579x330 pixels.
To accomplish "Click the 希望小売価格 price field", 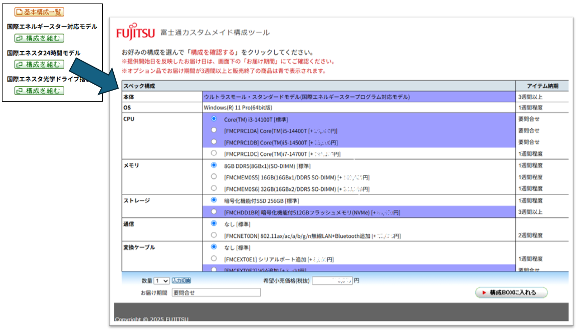I will click(x=332, y=281).
